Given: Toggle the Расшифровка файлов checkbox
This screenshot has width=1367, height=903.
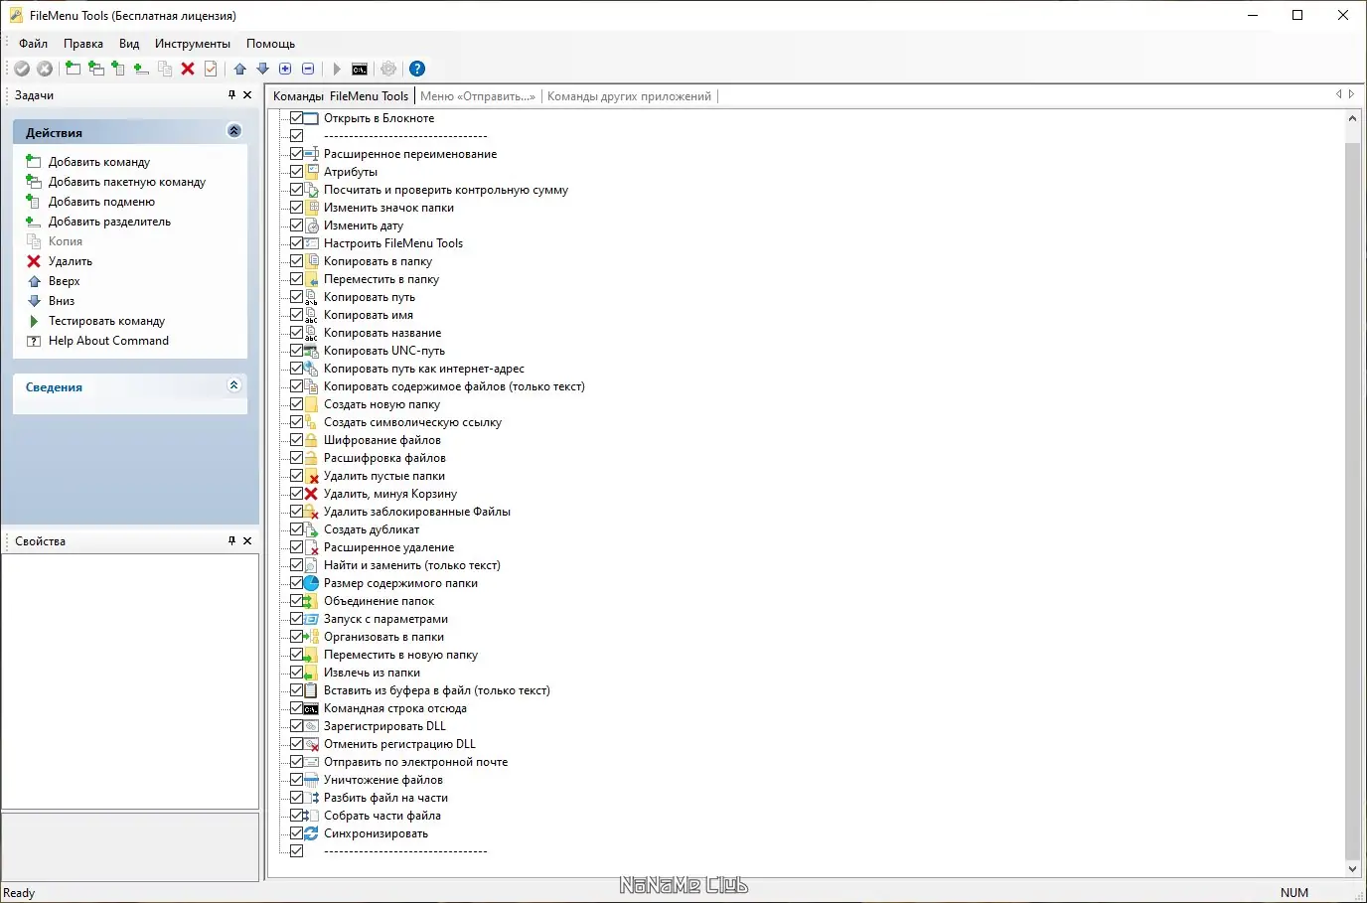Looking at the screenshot, I should [x=296, y=458].
